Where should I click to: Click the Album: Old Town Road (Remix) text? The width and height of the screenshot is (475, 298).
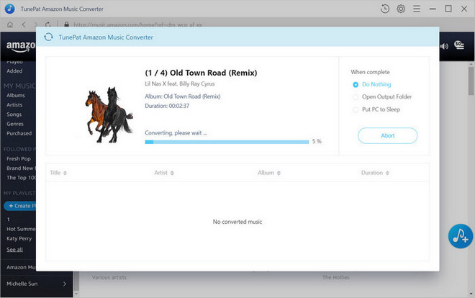coord(183,96)
